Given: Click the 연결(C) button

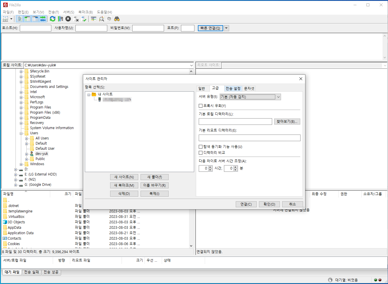Looking at the screenshot, I should tap(246, 204).
